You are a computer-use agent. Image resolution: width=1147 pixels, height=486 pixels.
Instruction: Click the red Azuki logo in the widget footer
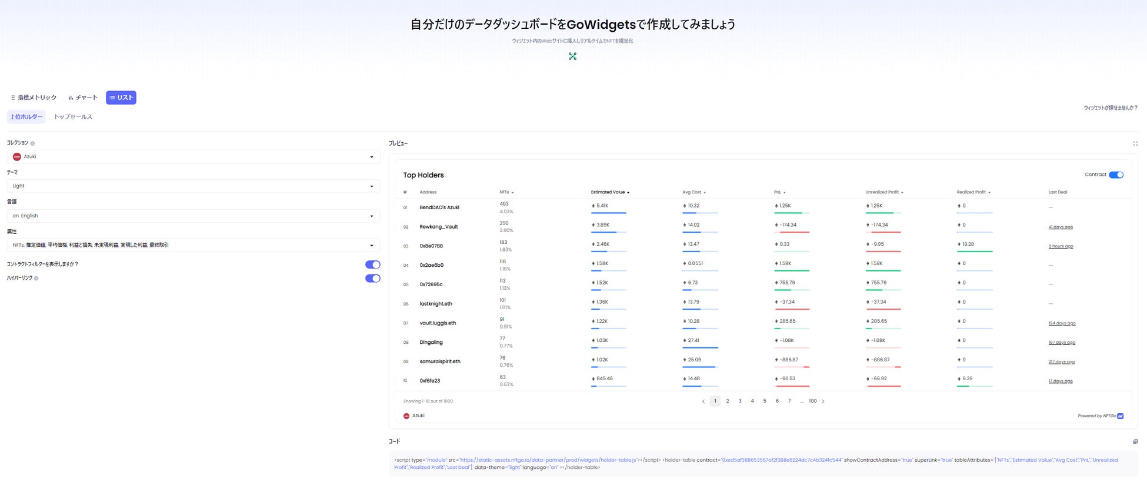406,416
